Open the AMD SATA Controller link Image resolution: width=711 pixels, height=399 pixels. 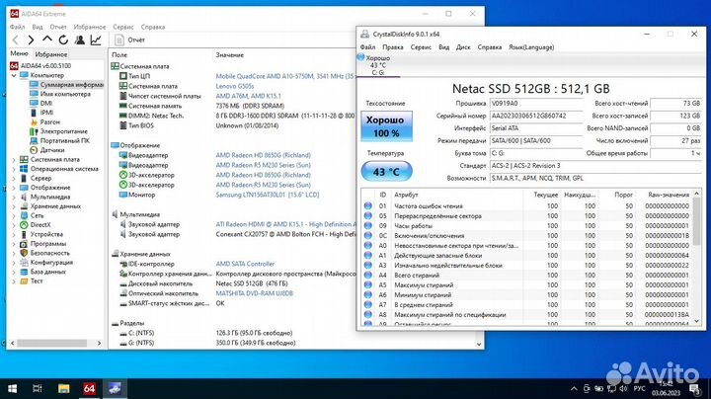click(x=245, y=264)
